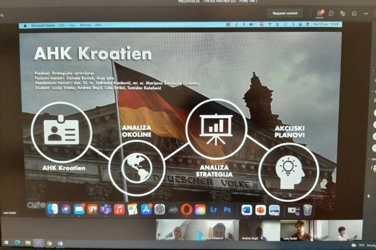Click the Windows Start button on taskbar
The width and height of the screenshot is (376, 250).
pos(6,242)
